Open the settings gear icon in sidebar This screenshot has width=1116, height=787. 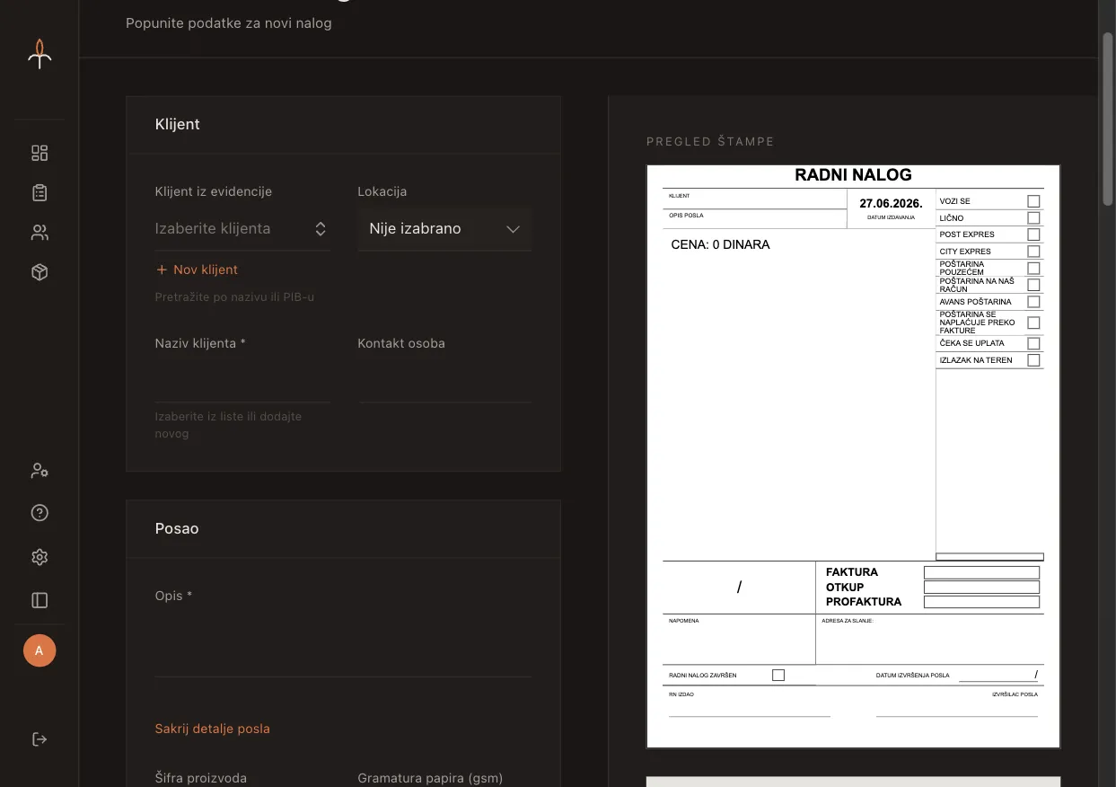(x=40, y=557)
